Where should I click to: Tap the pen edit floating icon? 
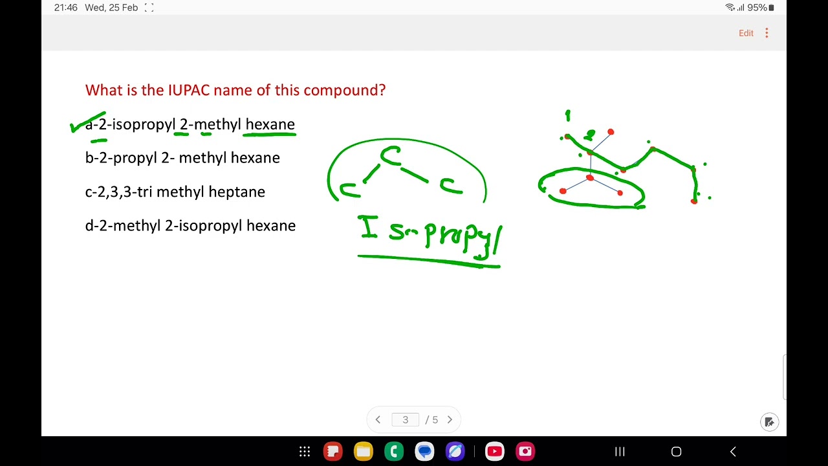click(x=769, y=422)
